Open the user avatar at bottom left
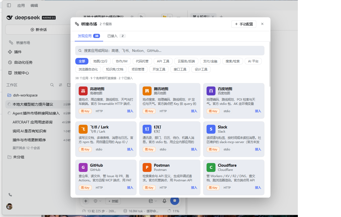 point(9,206)
